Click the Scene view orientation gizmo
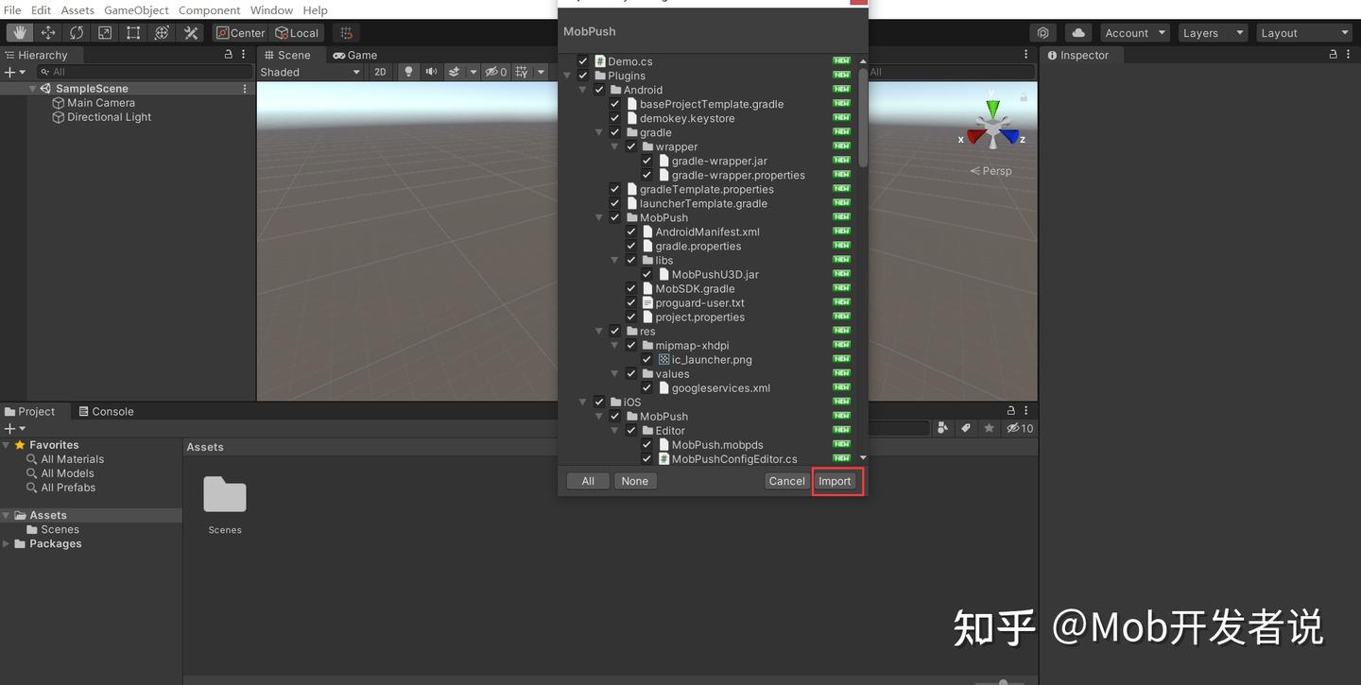 point(992,126)
